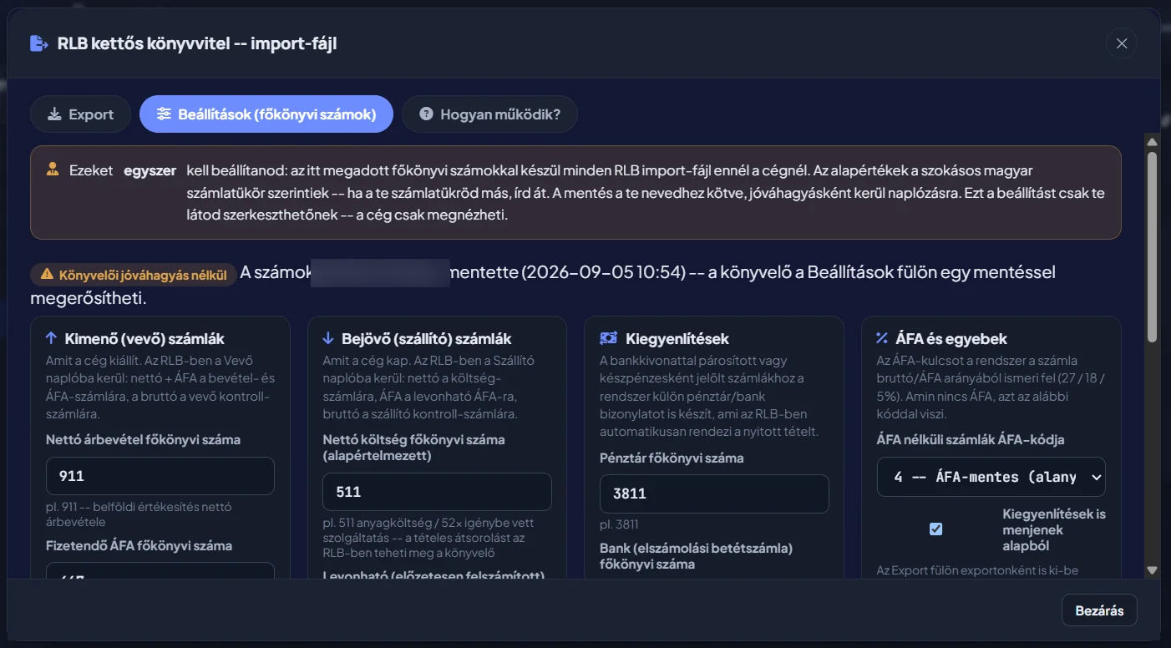Click the 'pl. 511 anyagköltség' hint text
1171x648 pixels.
pos(428,538)
